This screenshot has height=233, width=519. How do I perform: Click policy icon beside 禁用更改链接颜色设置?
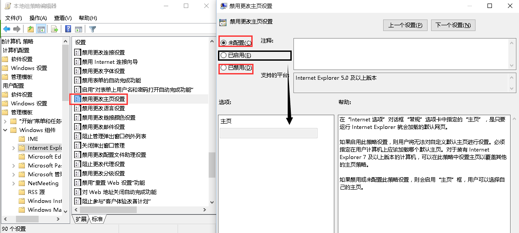pos(77,117)
